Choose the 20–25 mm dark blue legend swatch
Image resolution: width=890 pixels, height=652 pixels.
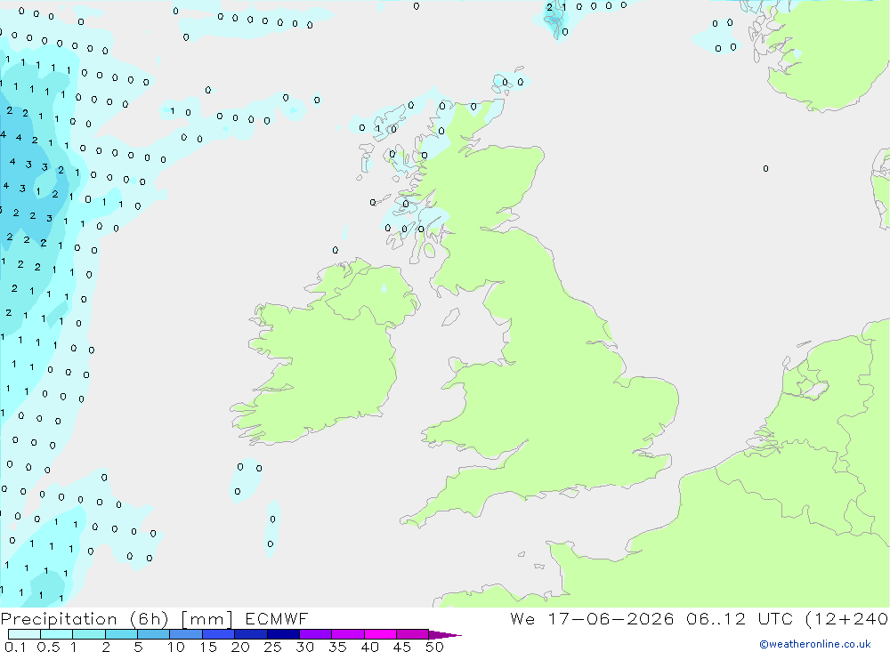pos(251,634)
